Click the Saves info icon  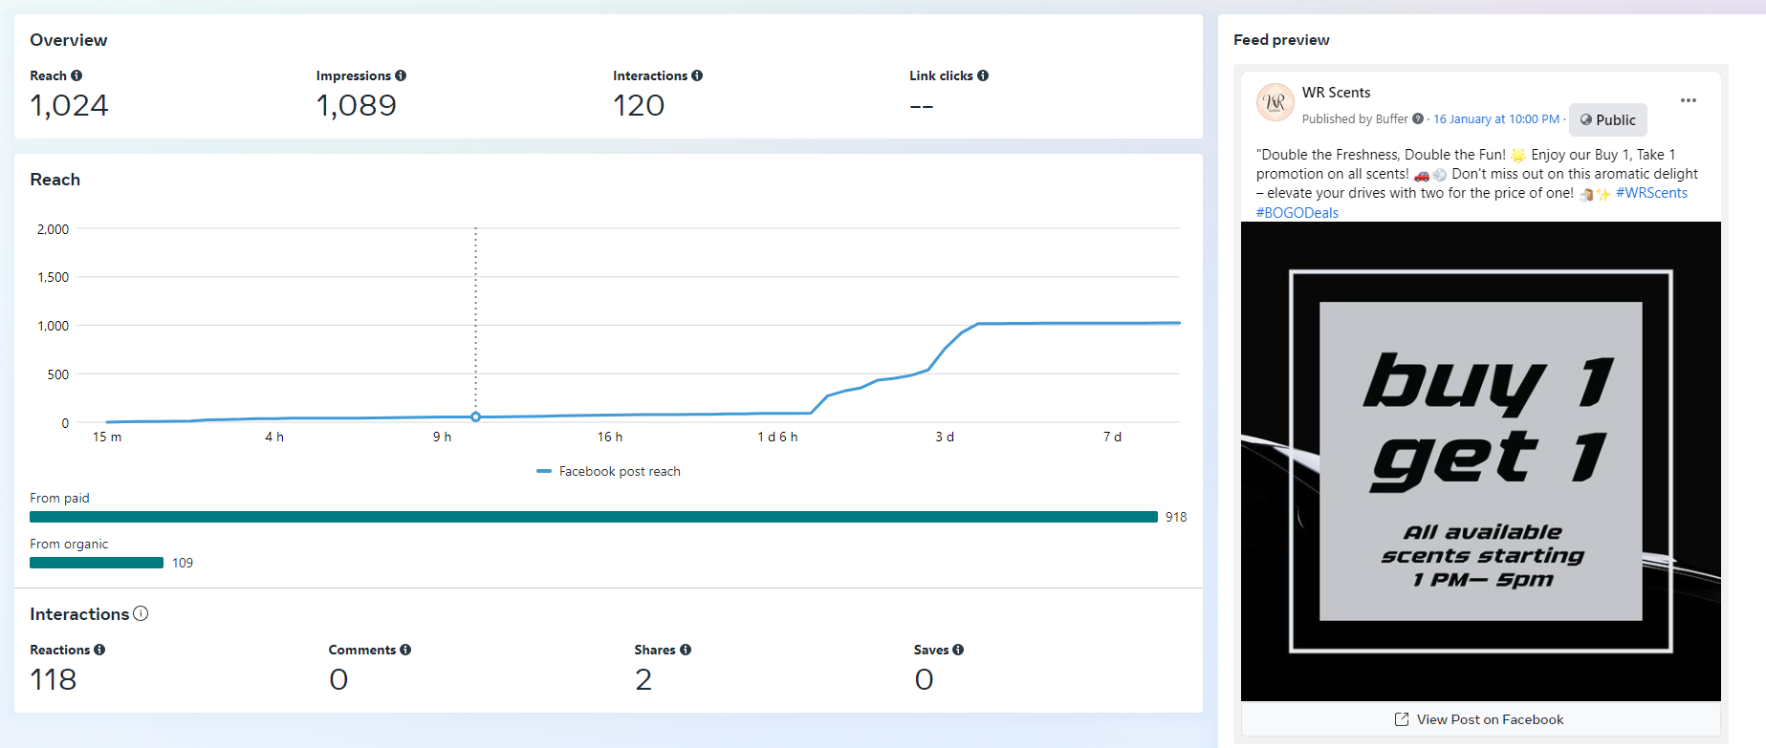(x=958, y=650)
